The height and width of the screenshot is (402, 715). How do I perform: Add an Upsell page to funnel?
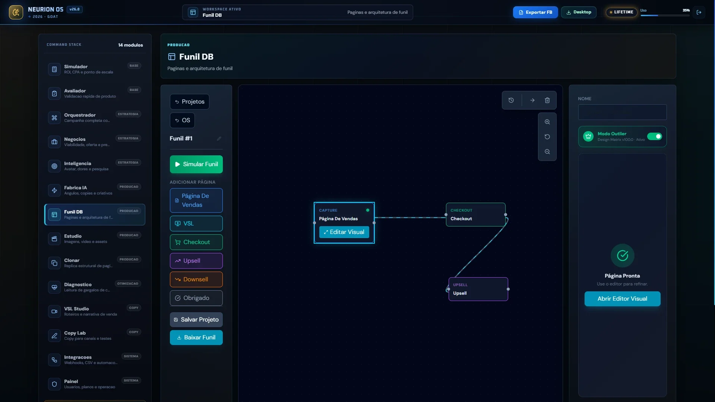coord(196,261)
